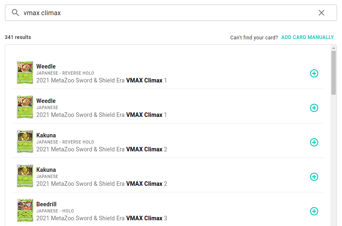Open the Beedrill Holo card thumbnail
Screen dimensions: 342x226
pos(25,210)
